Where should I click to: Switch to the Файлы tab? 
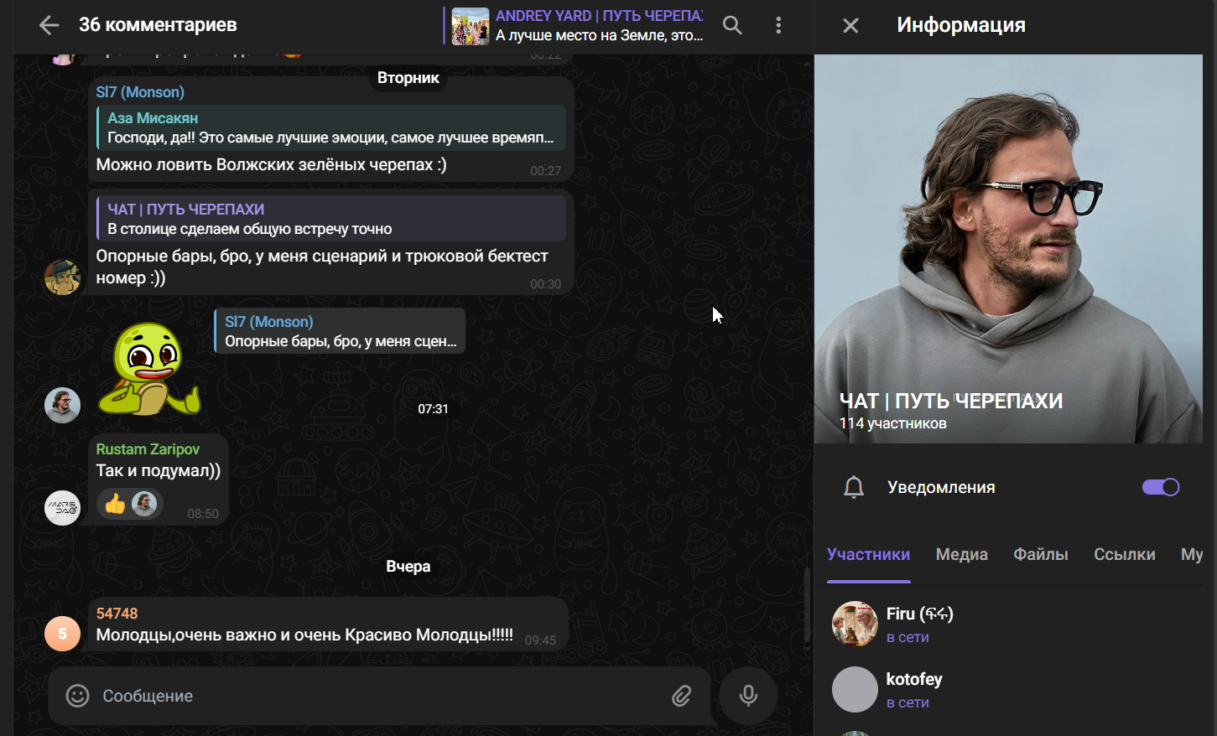click(x=1040, y=554)
